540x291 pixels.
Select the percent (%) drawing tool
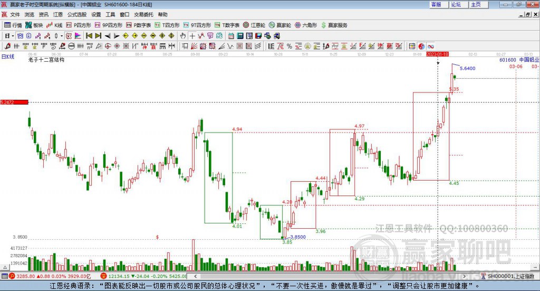tap(290, 46)
